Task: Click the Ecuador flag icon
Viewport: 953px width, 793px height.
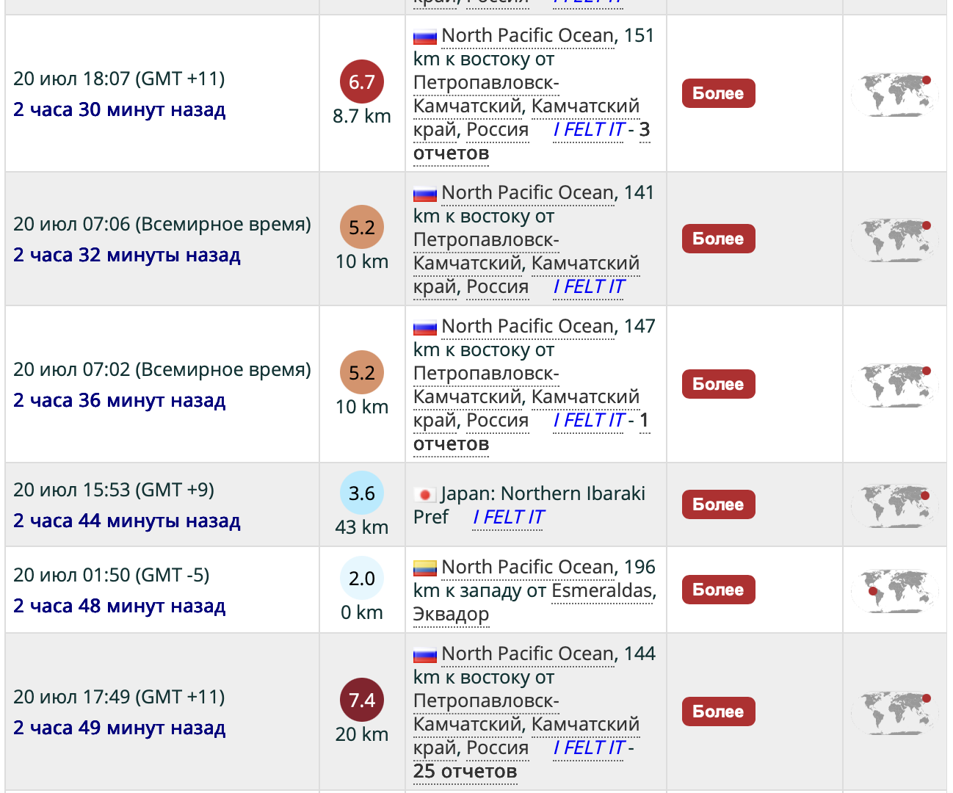Action: pyautogui.click(x=424, y=568)
